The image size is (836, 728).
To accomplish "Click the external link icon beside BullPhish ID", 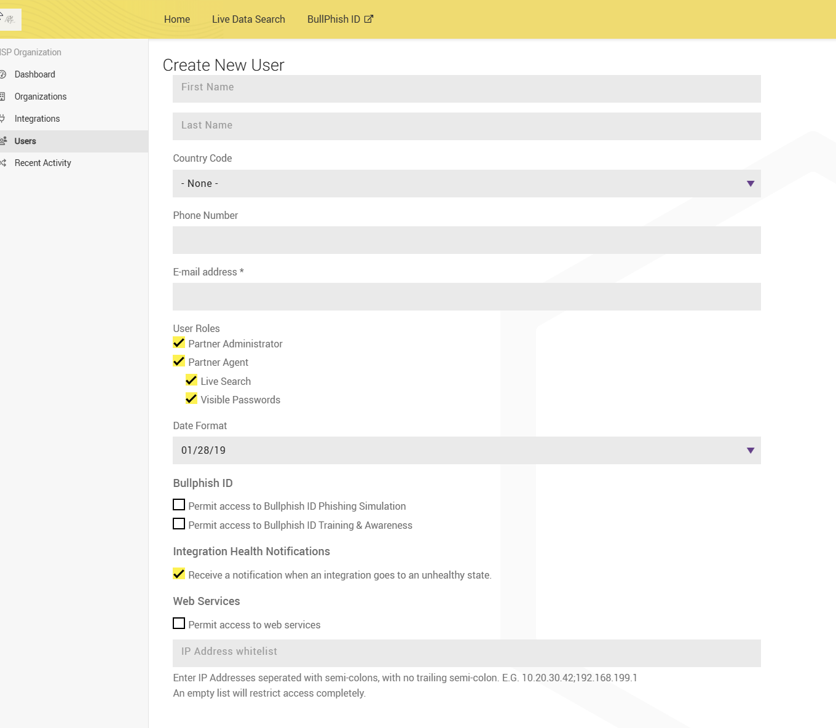I will (369, 19).
